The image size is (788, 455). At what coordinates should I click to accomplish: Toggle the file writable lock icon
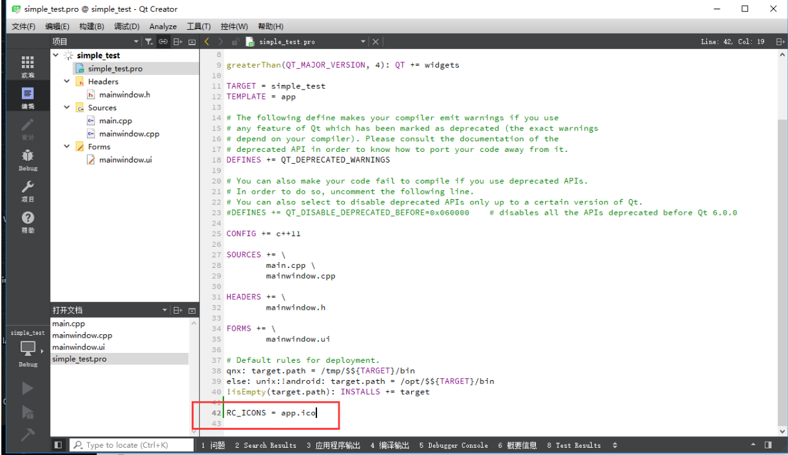pyautogui.click(x=235, y=42)
